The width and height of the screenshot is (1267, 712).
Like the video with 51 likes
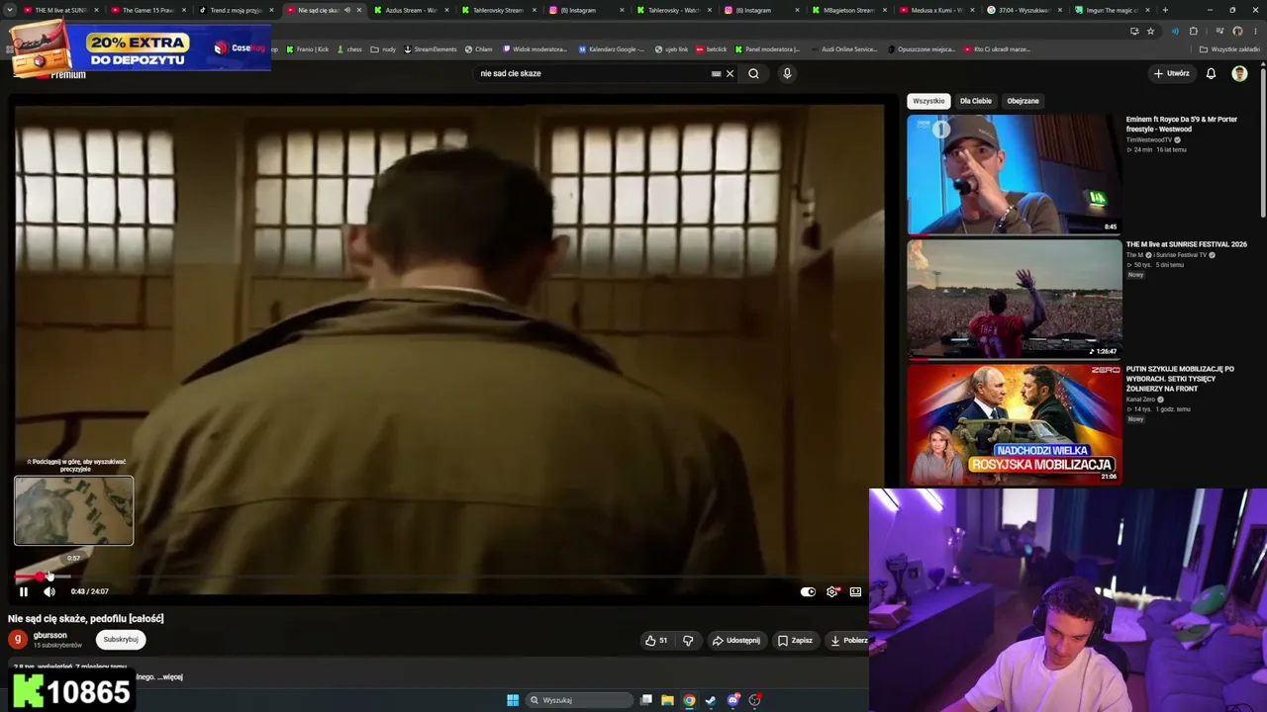pos(656,641)
